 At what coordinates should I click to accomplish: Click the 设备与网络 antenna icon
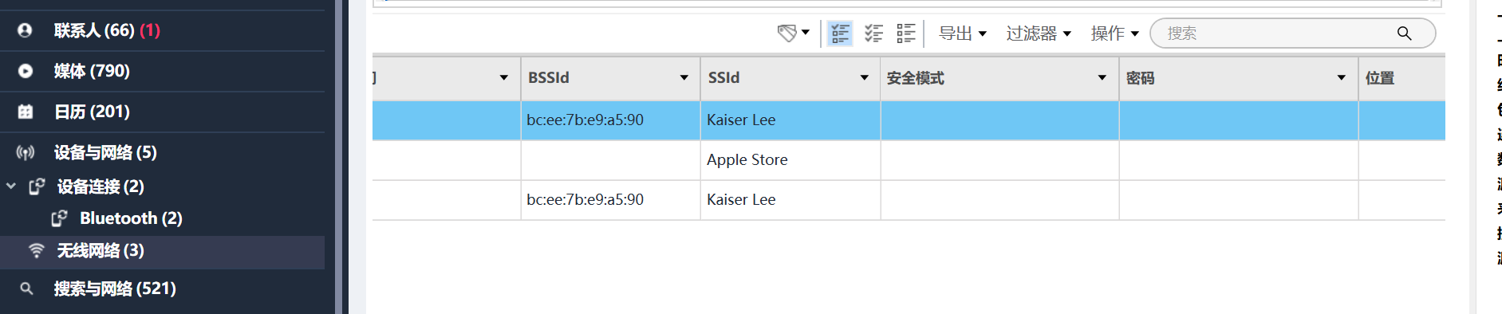tap(26, 152)
